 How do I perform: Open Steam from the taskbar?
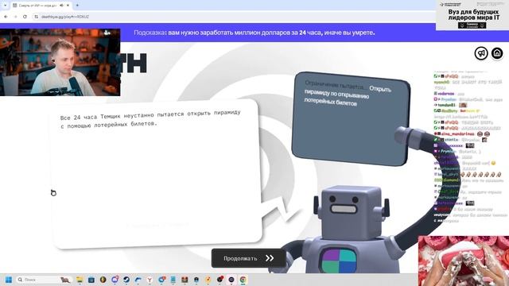(x=126, y=280)
